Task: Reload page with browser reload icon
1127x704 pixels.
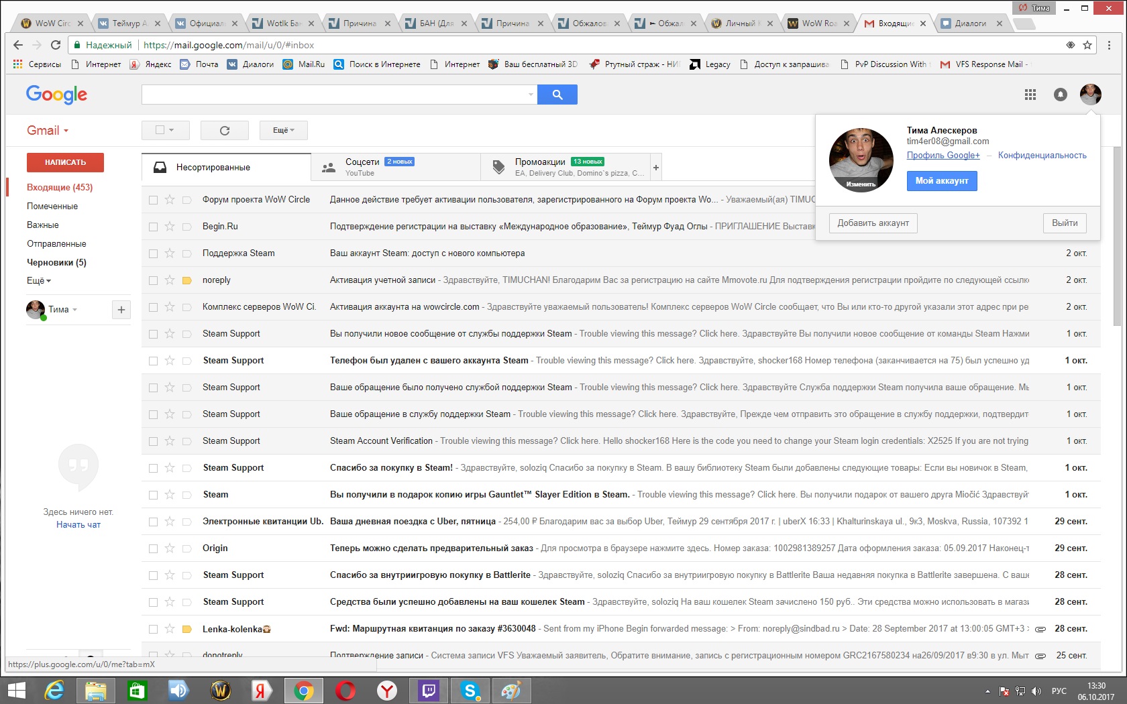Action: pos(56,45)
